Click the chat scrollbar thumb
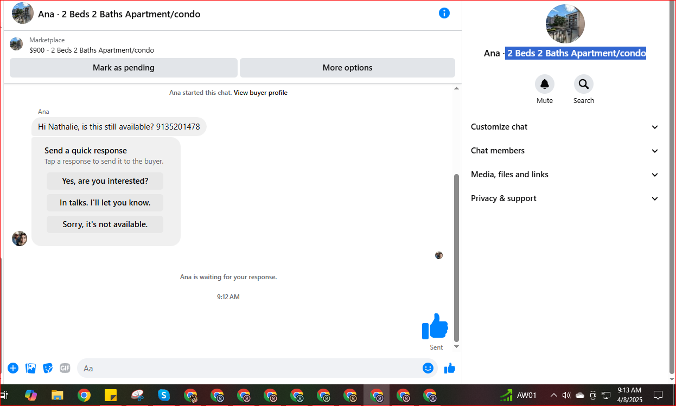The image size is (676, 406). [x=456, y=257]
